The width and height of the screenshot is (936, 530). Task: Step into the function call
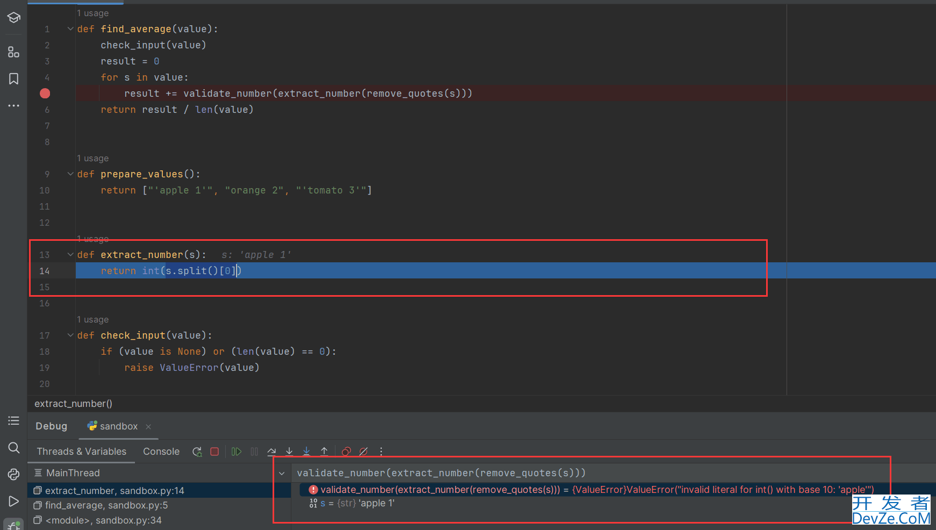289,452
